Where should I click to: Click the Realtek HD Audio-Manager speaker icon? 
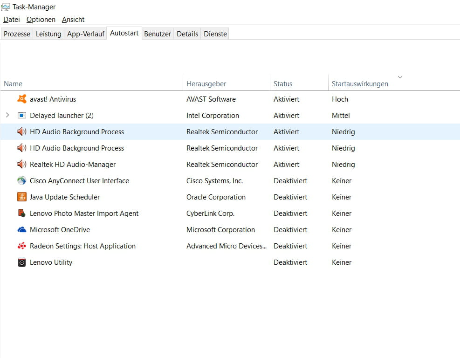click(x=22, y=165)
